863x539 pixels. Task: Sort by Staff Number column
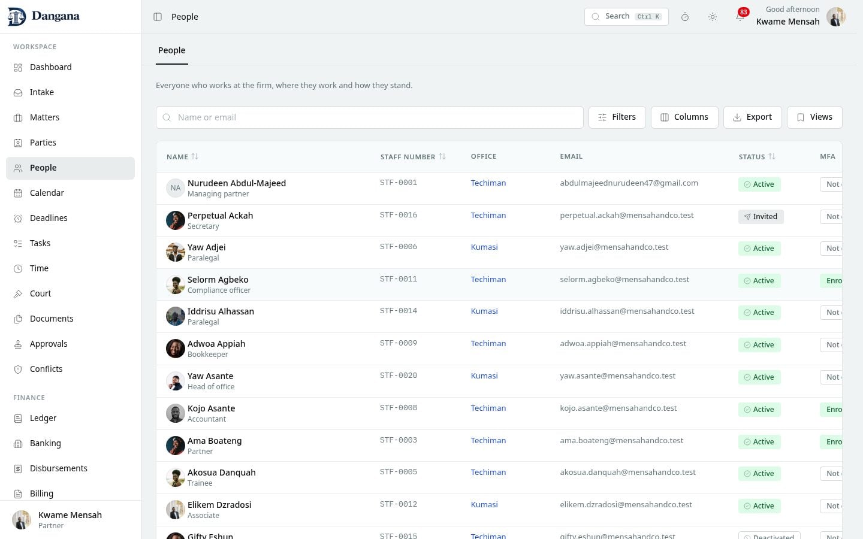pyautogui.click(x=413, y=157)
